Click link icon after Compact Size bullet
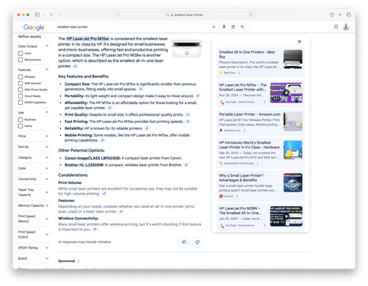This screenshot has width=368, height=286. click(x=141, y=89)
